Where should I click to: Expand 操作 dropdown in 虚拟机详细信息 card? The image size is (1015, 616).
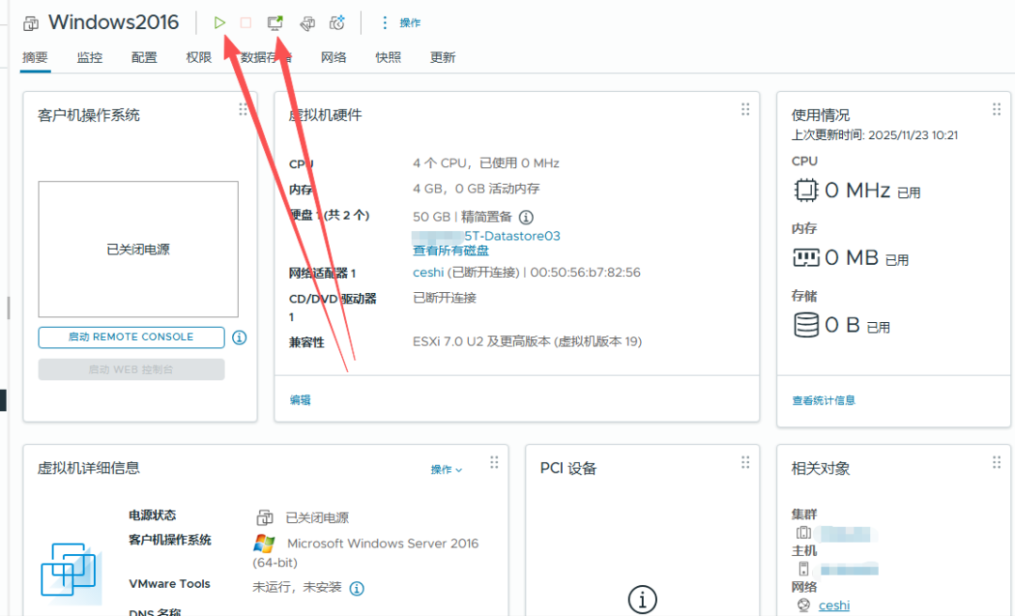coord(446,470)
